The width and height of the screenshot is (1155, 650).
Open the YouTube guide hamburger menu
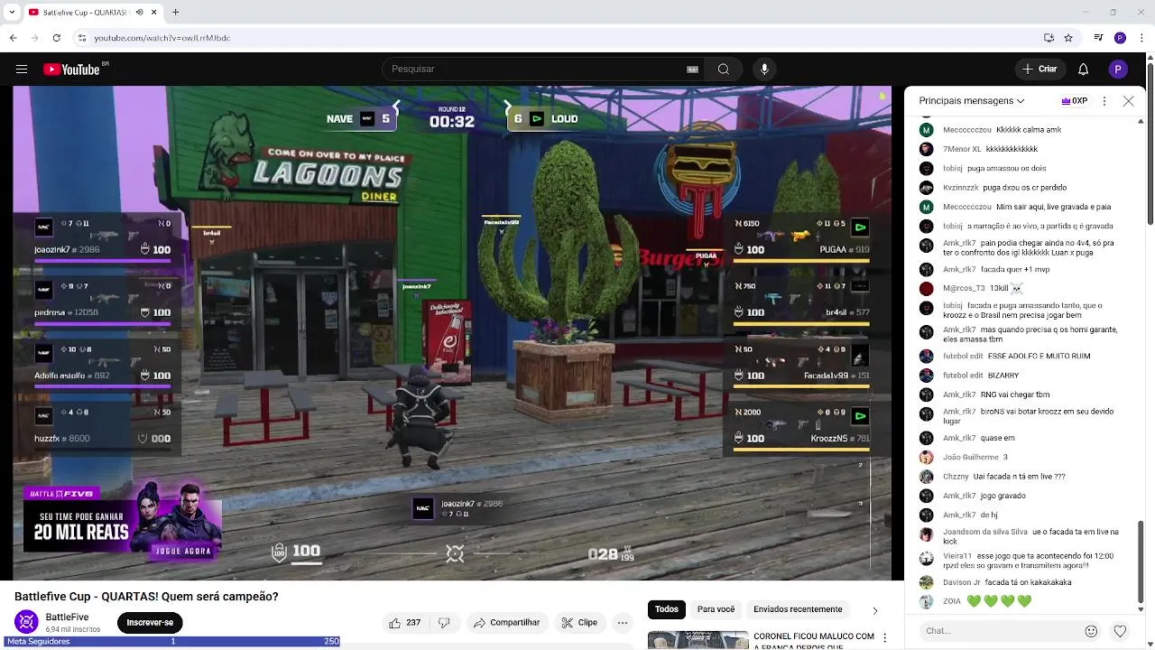point(22,70)
